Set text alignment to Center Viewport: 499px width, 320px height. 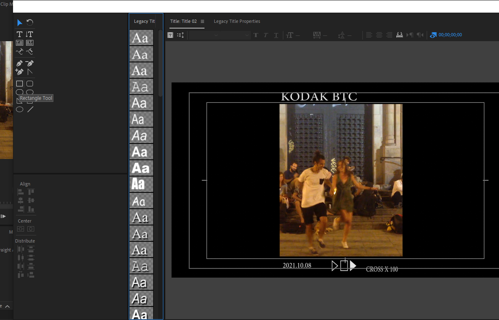[x=379, y=35]
